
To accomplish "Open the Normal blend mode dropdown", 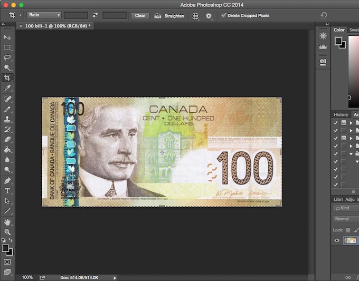I will (x=346, y=219).
